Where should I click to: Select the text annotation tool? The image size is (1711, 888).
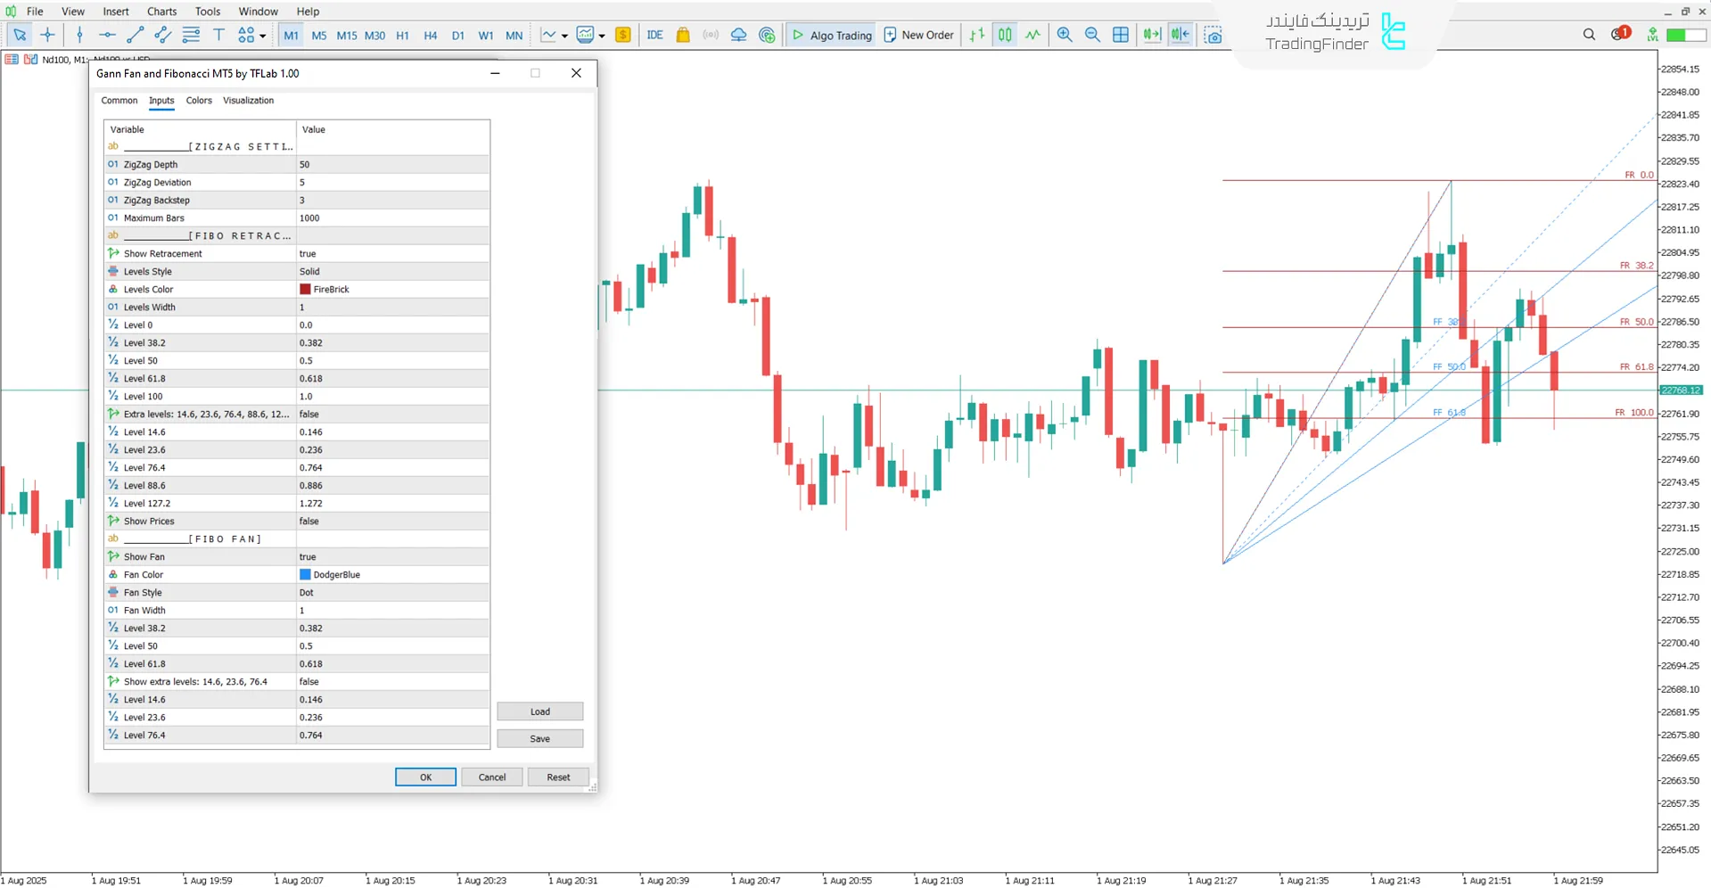[218, 35]
